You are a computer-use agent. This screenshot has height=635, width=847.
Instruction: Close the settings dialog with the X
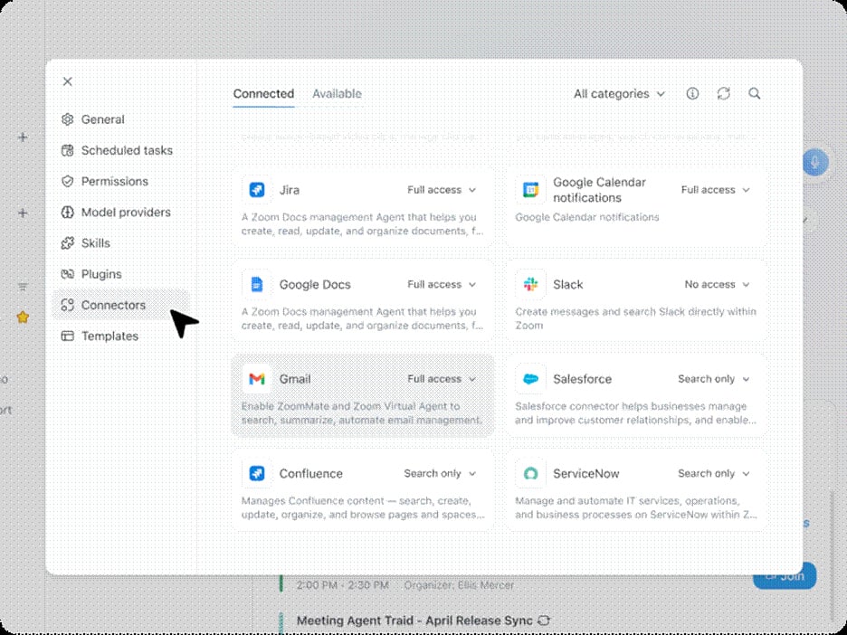pyautogui.click(x=68, y=81)
